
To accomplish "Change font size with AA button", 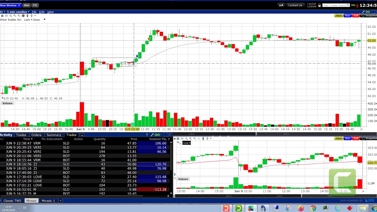I will coord(281,5).
